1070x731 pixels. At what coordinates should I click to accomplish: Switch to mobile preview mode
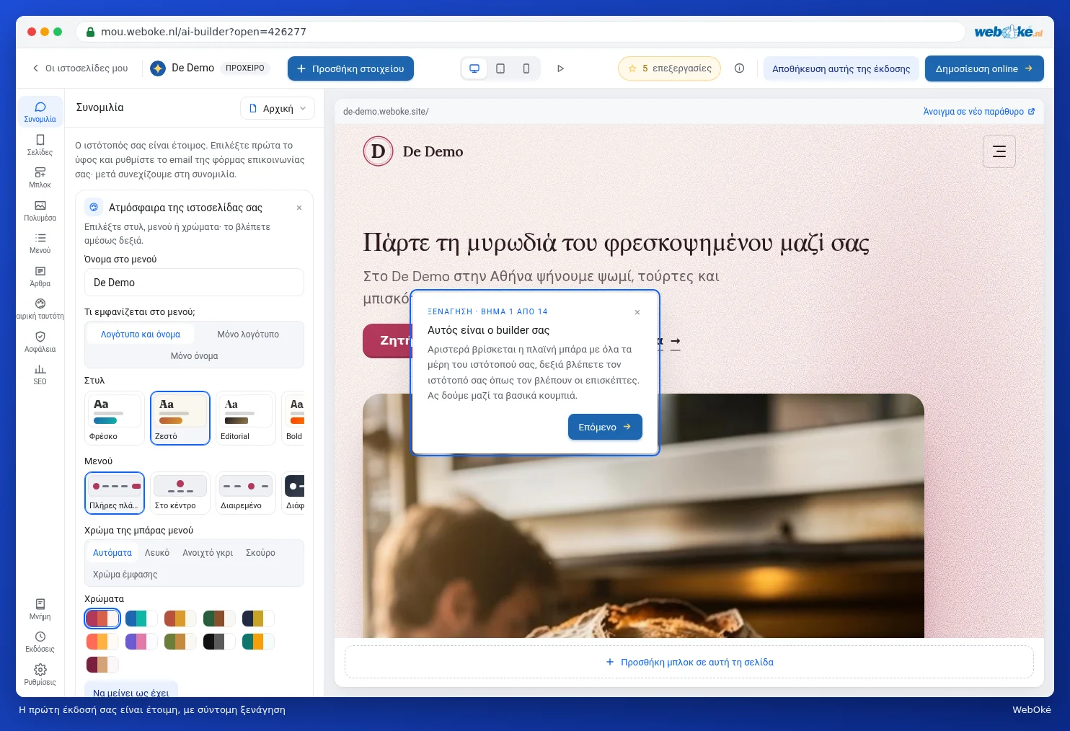click(526, 68)
